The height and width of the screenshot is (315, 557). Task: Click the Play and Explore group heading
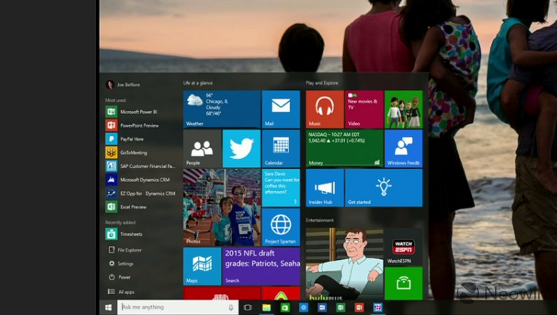[x=322, y=83]
